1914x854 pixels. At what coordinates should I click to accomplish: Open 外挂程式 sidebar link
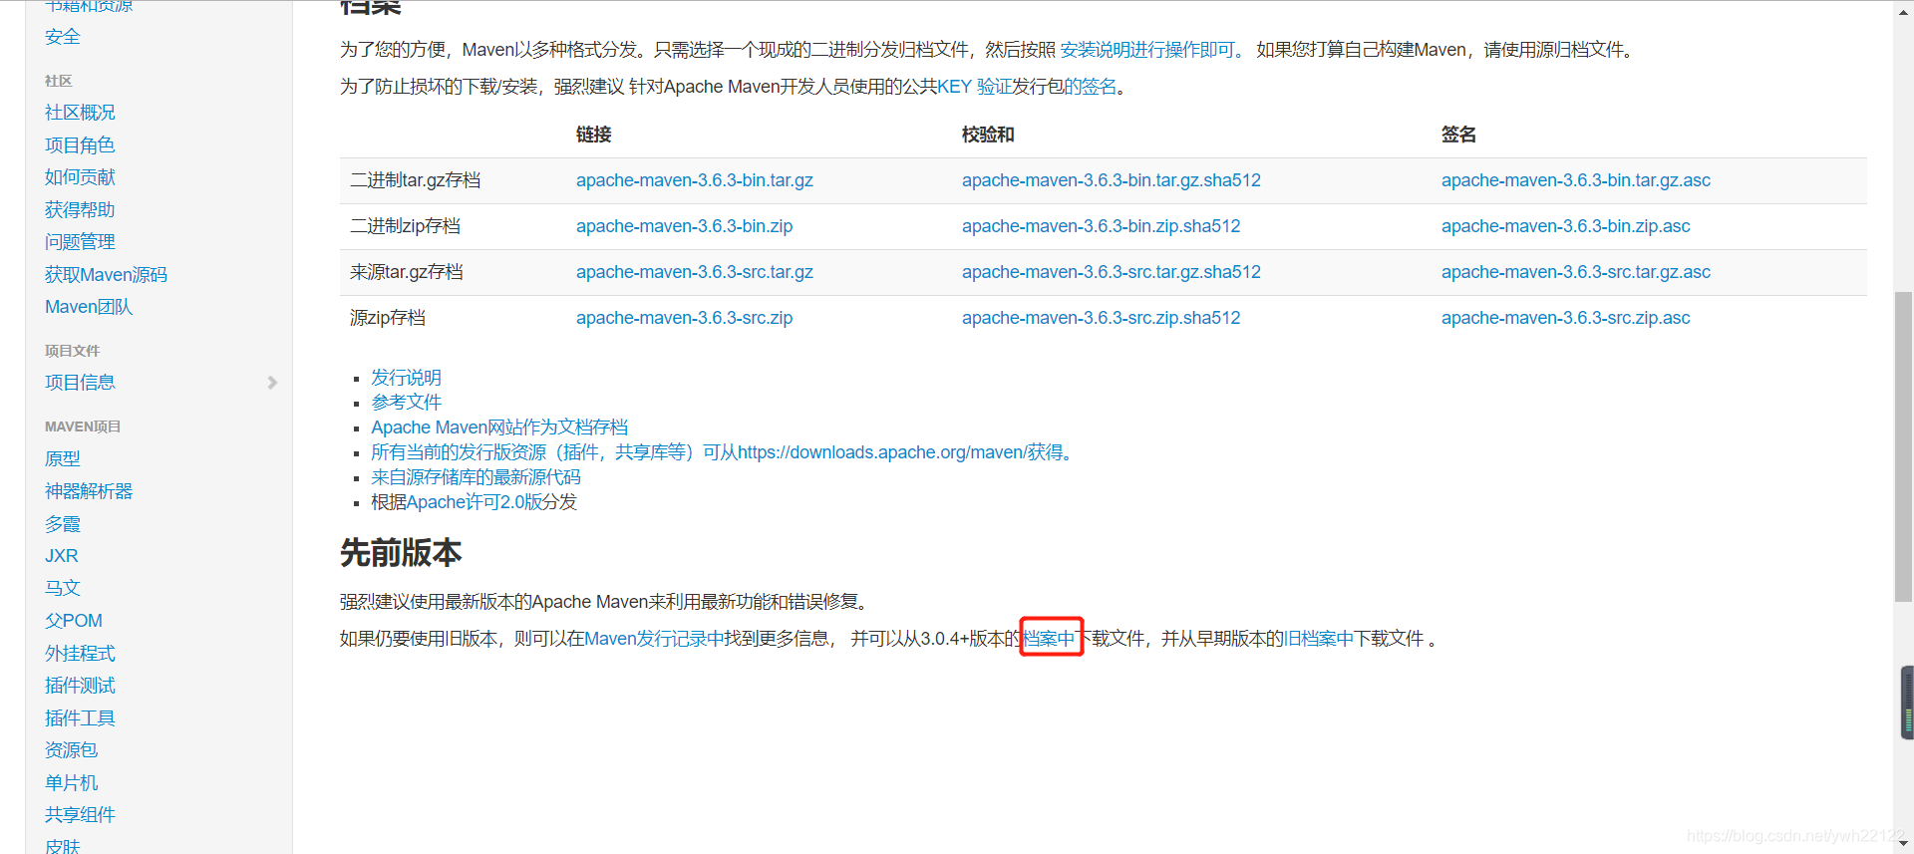(x=80, y=654)
